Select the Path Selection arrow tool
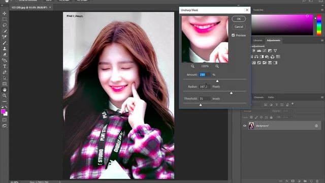325x183 pixels. [5, 78]
